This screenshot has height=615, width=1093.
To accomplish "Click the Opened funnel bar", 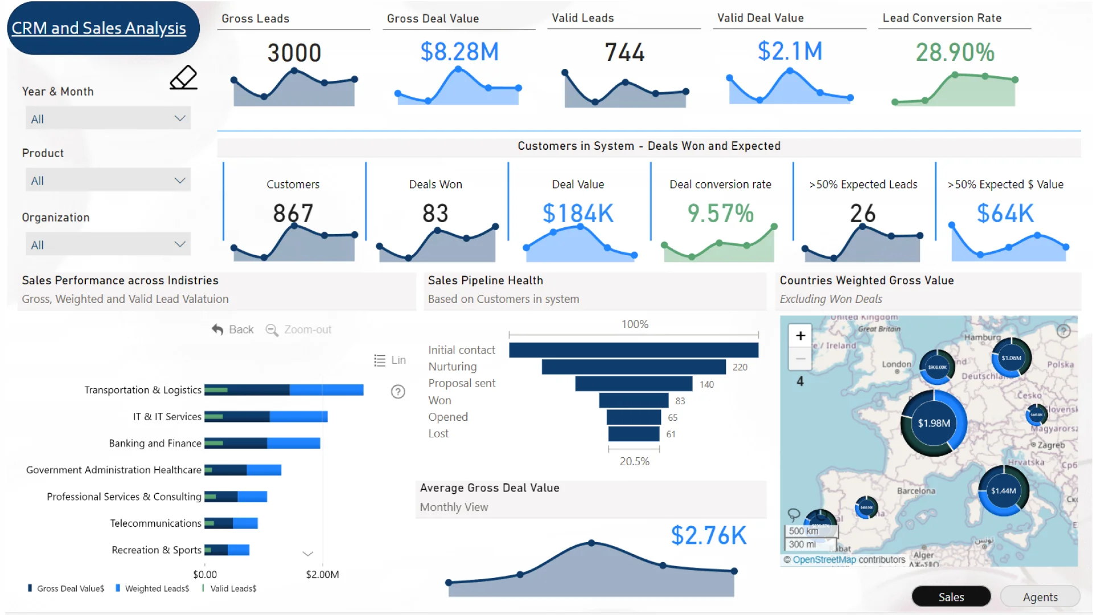I will [x=634, y=417].
